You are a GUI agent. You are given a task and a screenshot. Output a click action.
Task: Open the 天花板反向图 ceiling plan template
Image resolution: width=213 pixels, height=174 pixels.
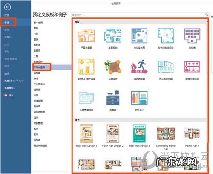pyautogui.click(x=166, y=67)
